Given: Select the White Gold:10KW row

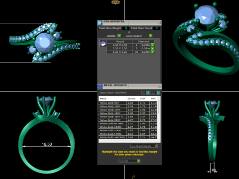Looking at the screenshot, I should 128,130.
